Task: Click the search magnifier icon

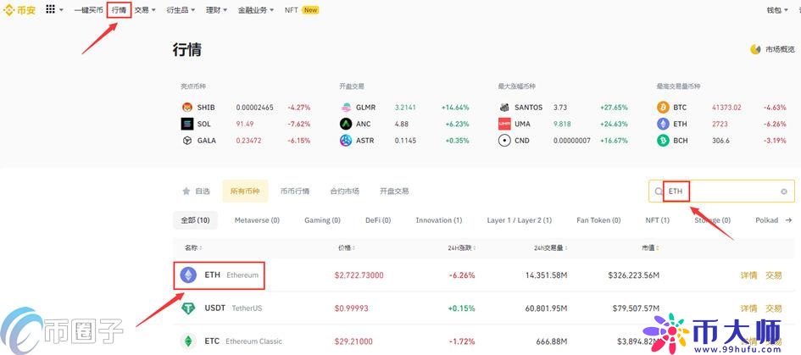Action: 659,191
